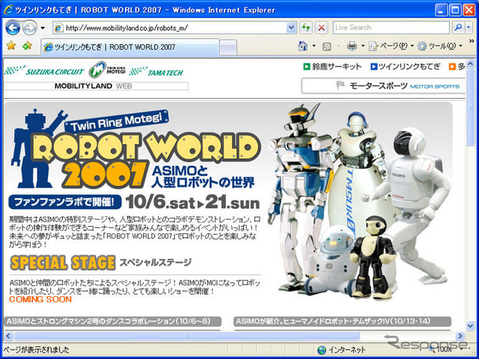This screenshot has width=479, height=359.
Task: Expand the Print options dropdown arrow
Action: (x=363, y=46)
